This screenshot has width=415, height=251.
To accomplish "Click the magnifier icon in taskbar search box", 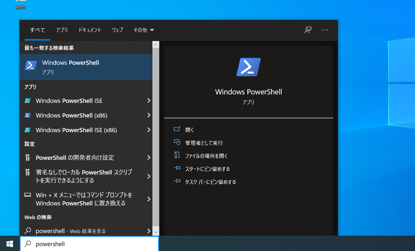I will (28, 244).
